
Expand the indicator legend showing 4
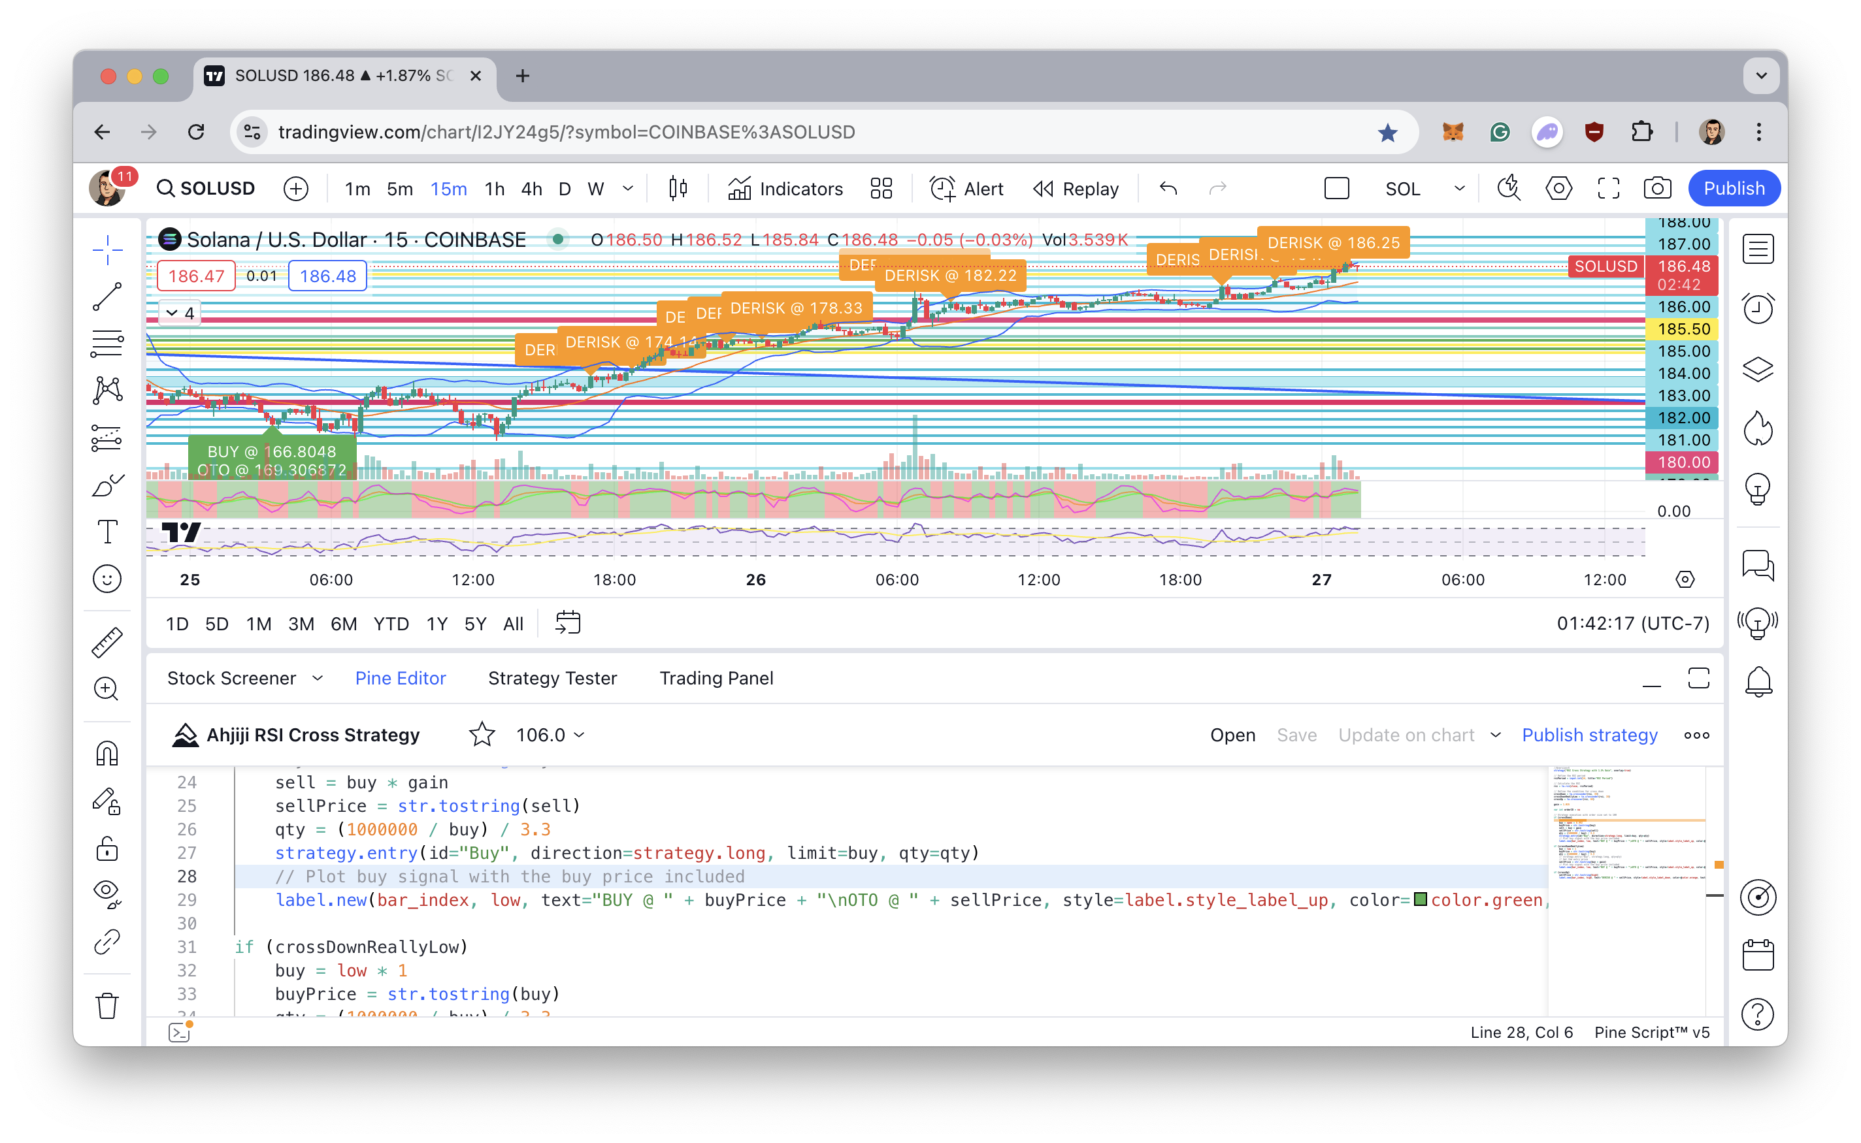coord(180,313)
